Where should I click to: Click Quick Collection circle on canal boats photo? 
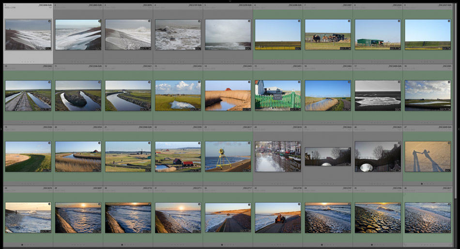(x=299, y=143)
